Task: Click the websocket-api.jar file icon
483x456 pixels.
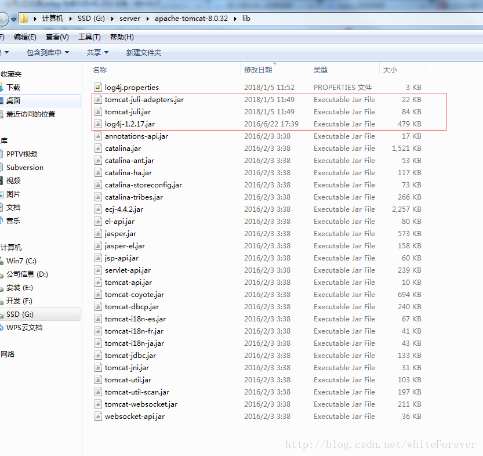Action: click(98, 416)
